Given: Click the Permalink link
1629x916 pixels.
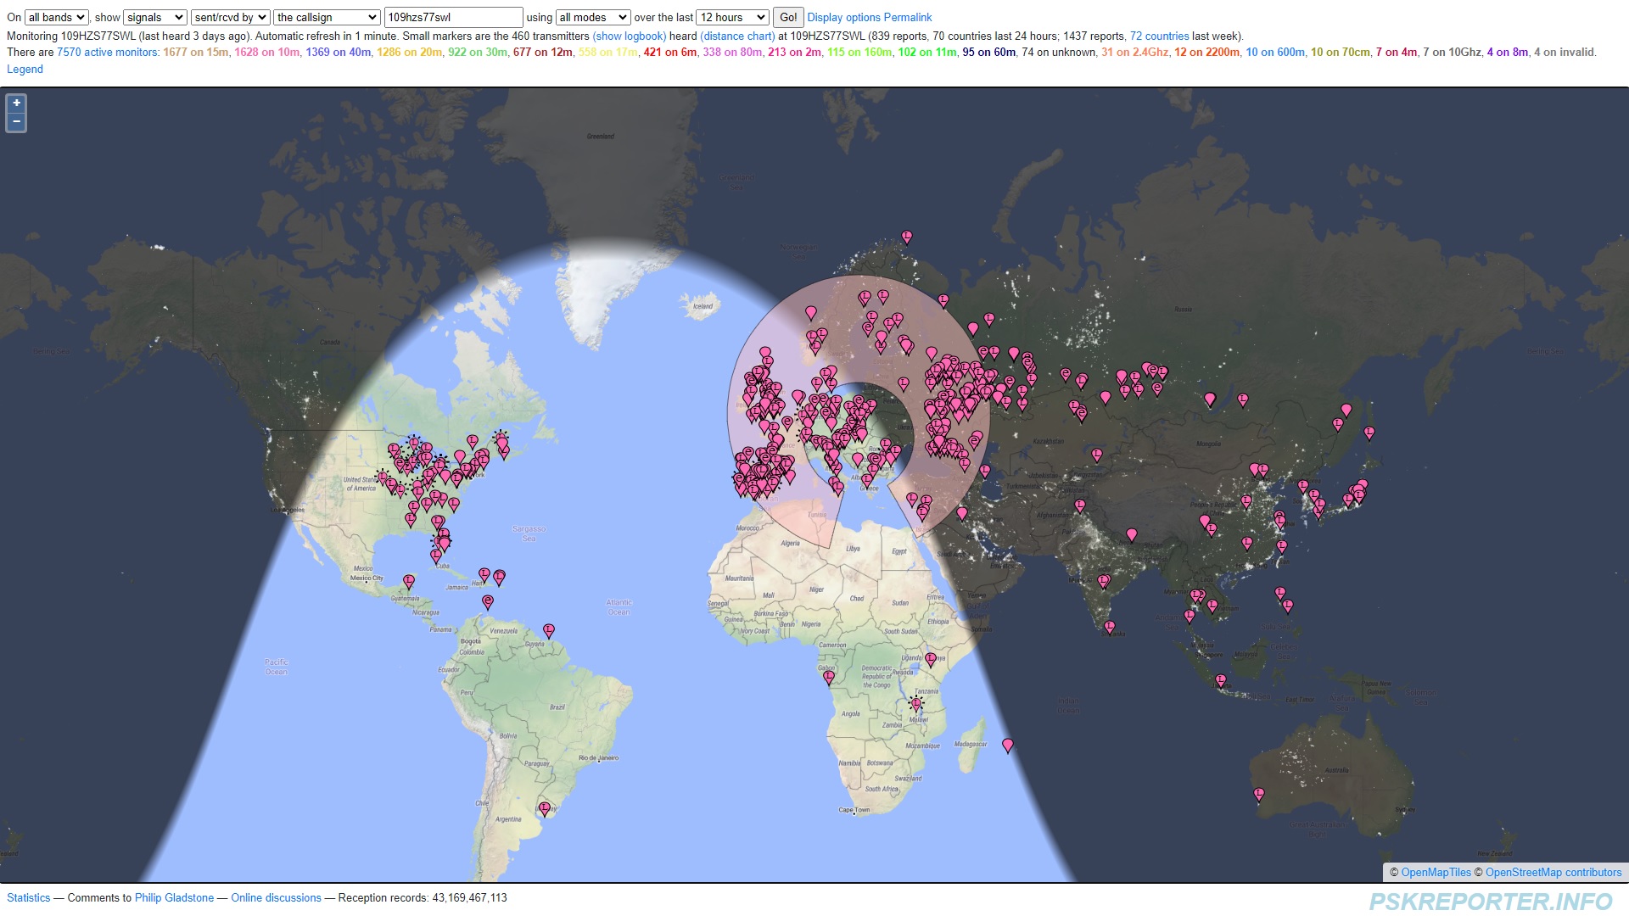Looking at the screenshot, I should [907, 17].
